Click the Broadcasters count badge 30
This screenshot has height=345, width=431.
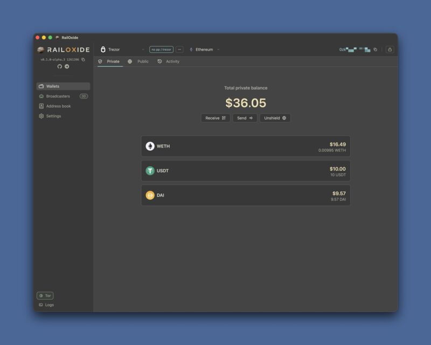(x=84, y=96)
